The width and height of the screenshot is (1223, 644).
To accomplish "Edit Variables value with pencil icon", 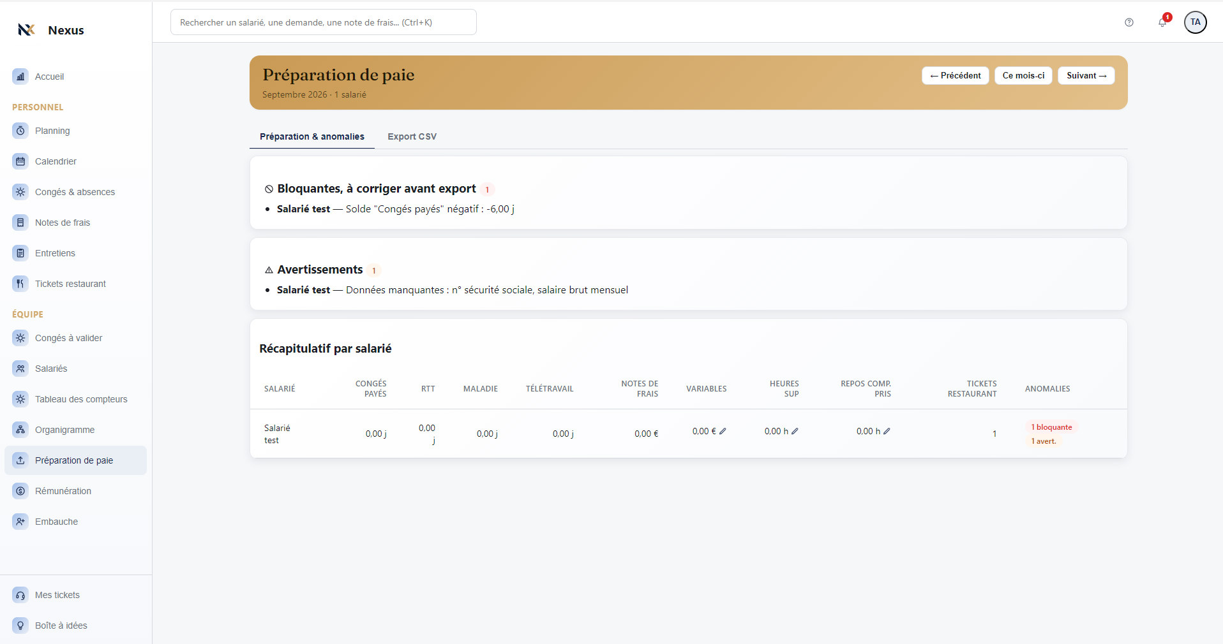I will click(x=723, y=431).
